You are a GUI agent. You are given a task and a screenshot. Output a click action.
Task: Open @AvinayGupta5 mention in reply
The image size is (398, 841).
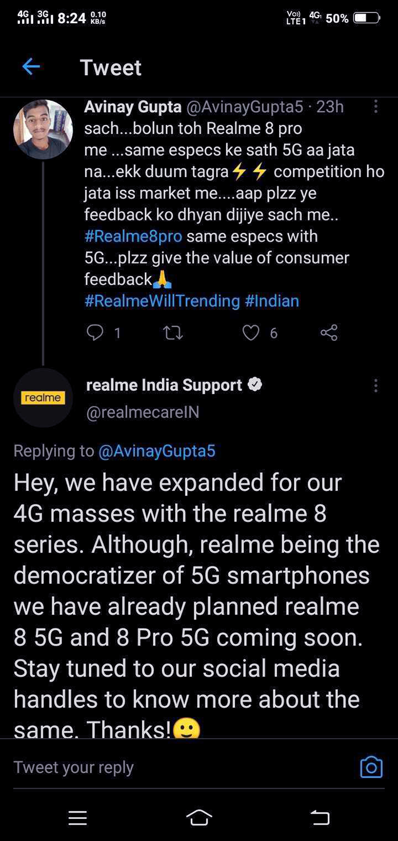pos(157,451)
